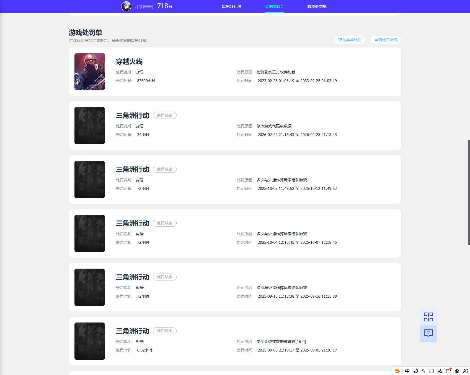This screenshot has height=375, width=470.
Task: Click the 安全系统或数据被篡改[16-0] reason text
Action: (x=281, y=342)
